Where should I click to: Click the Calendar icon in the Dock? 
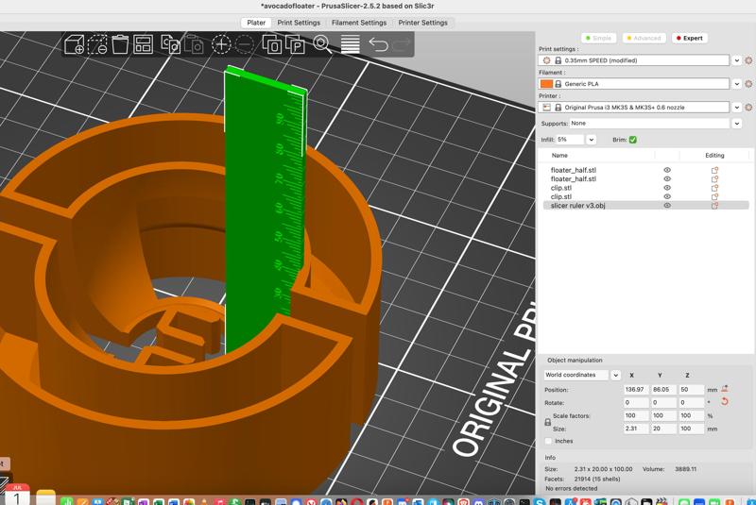pos(17,495)
